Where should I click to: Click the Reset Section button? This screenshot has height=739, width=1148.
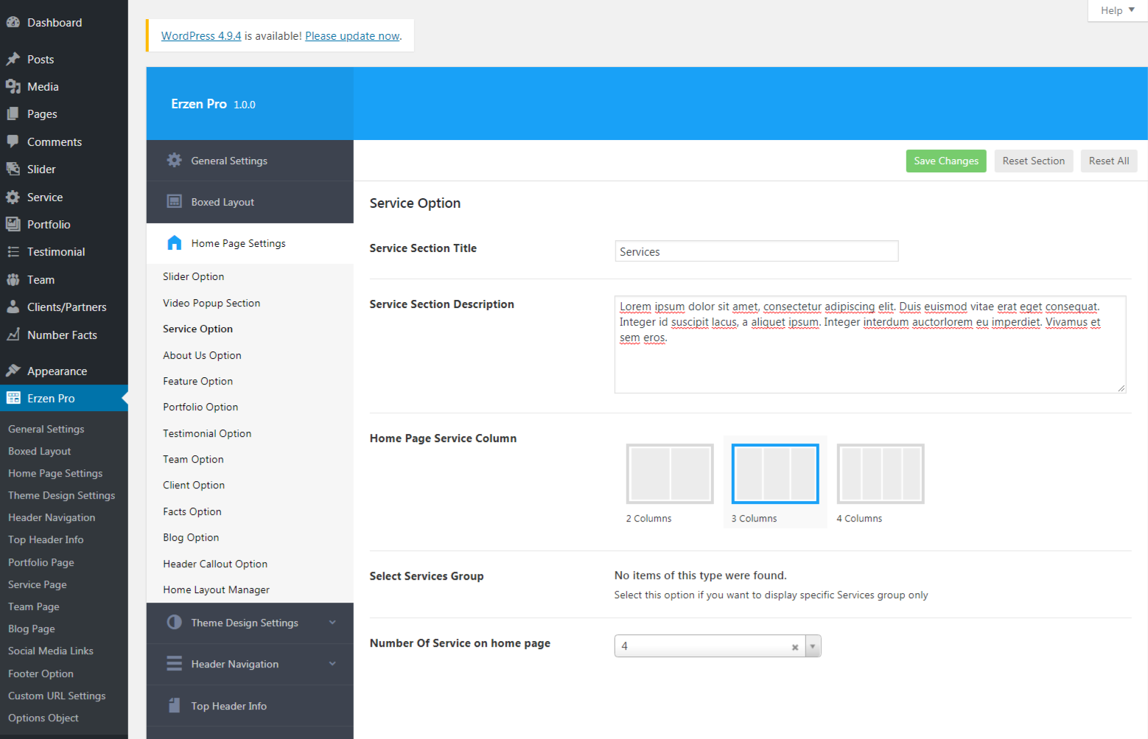coord(1033,161)
